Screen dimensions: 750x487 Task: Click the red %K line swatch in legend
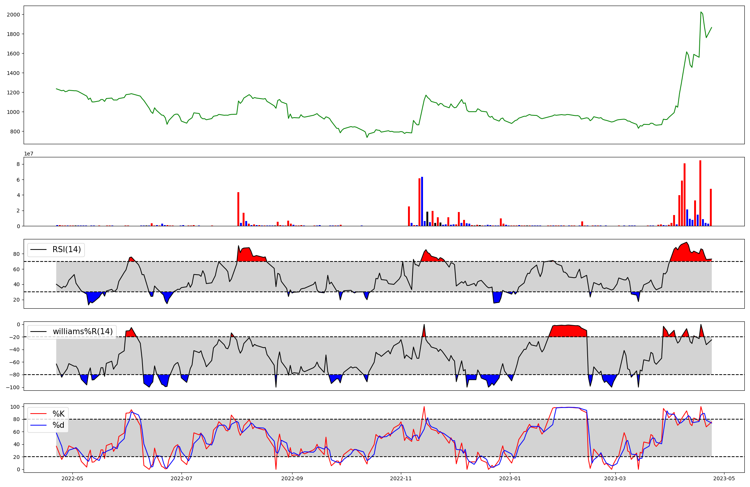[x=38, y=414]
